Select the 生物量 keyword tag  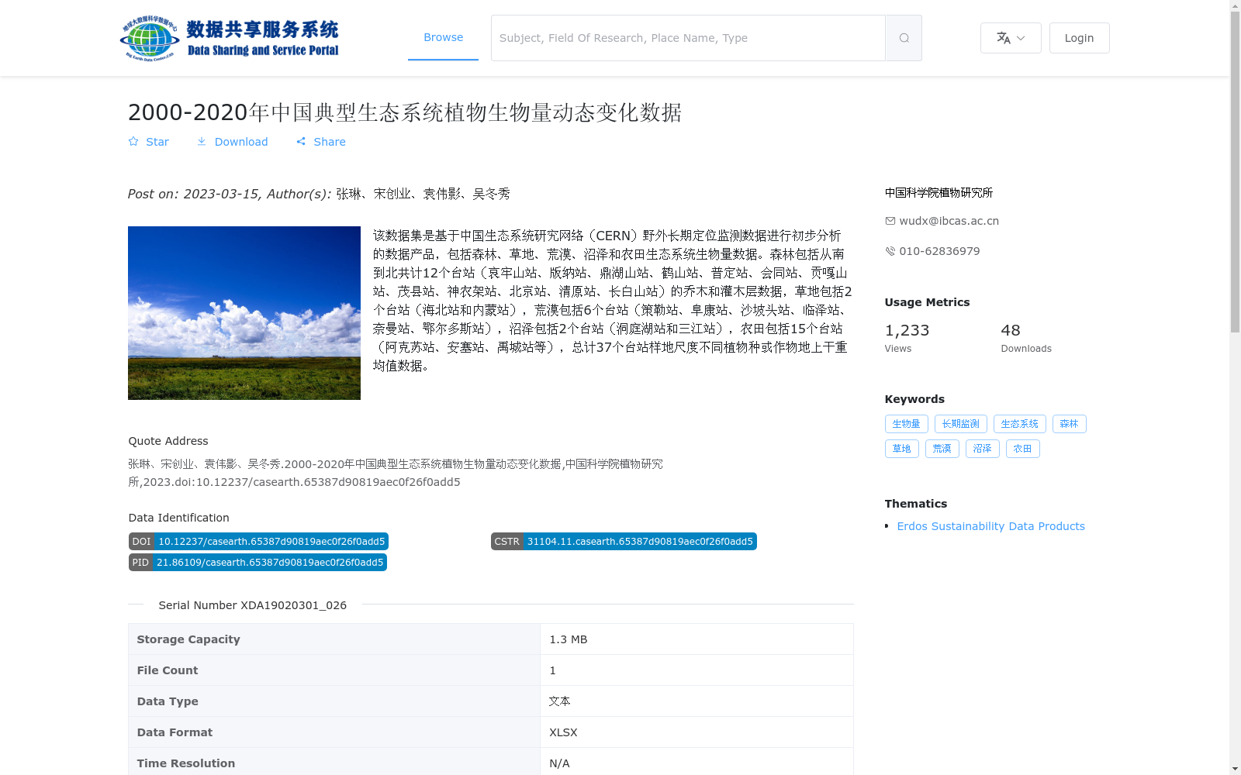click(906, 424)
